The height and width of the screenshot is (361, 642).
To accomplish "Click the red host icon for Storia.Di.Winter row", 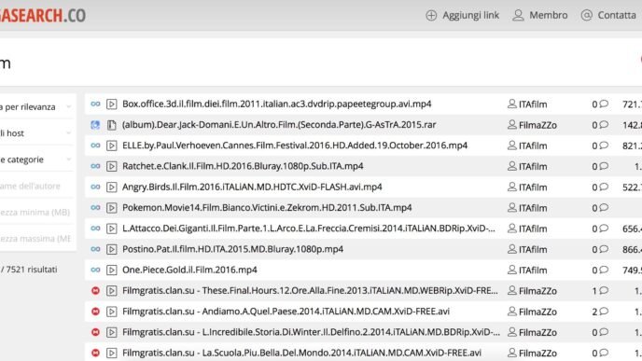I will tap(95, 332).
